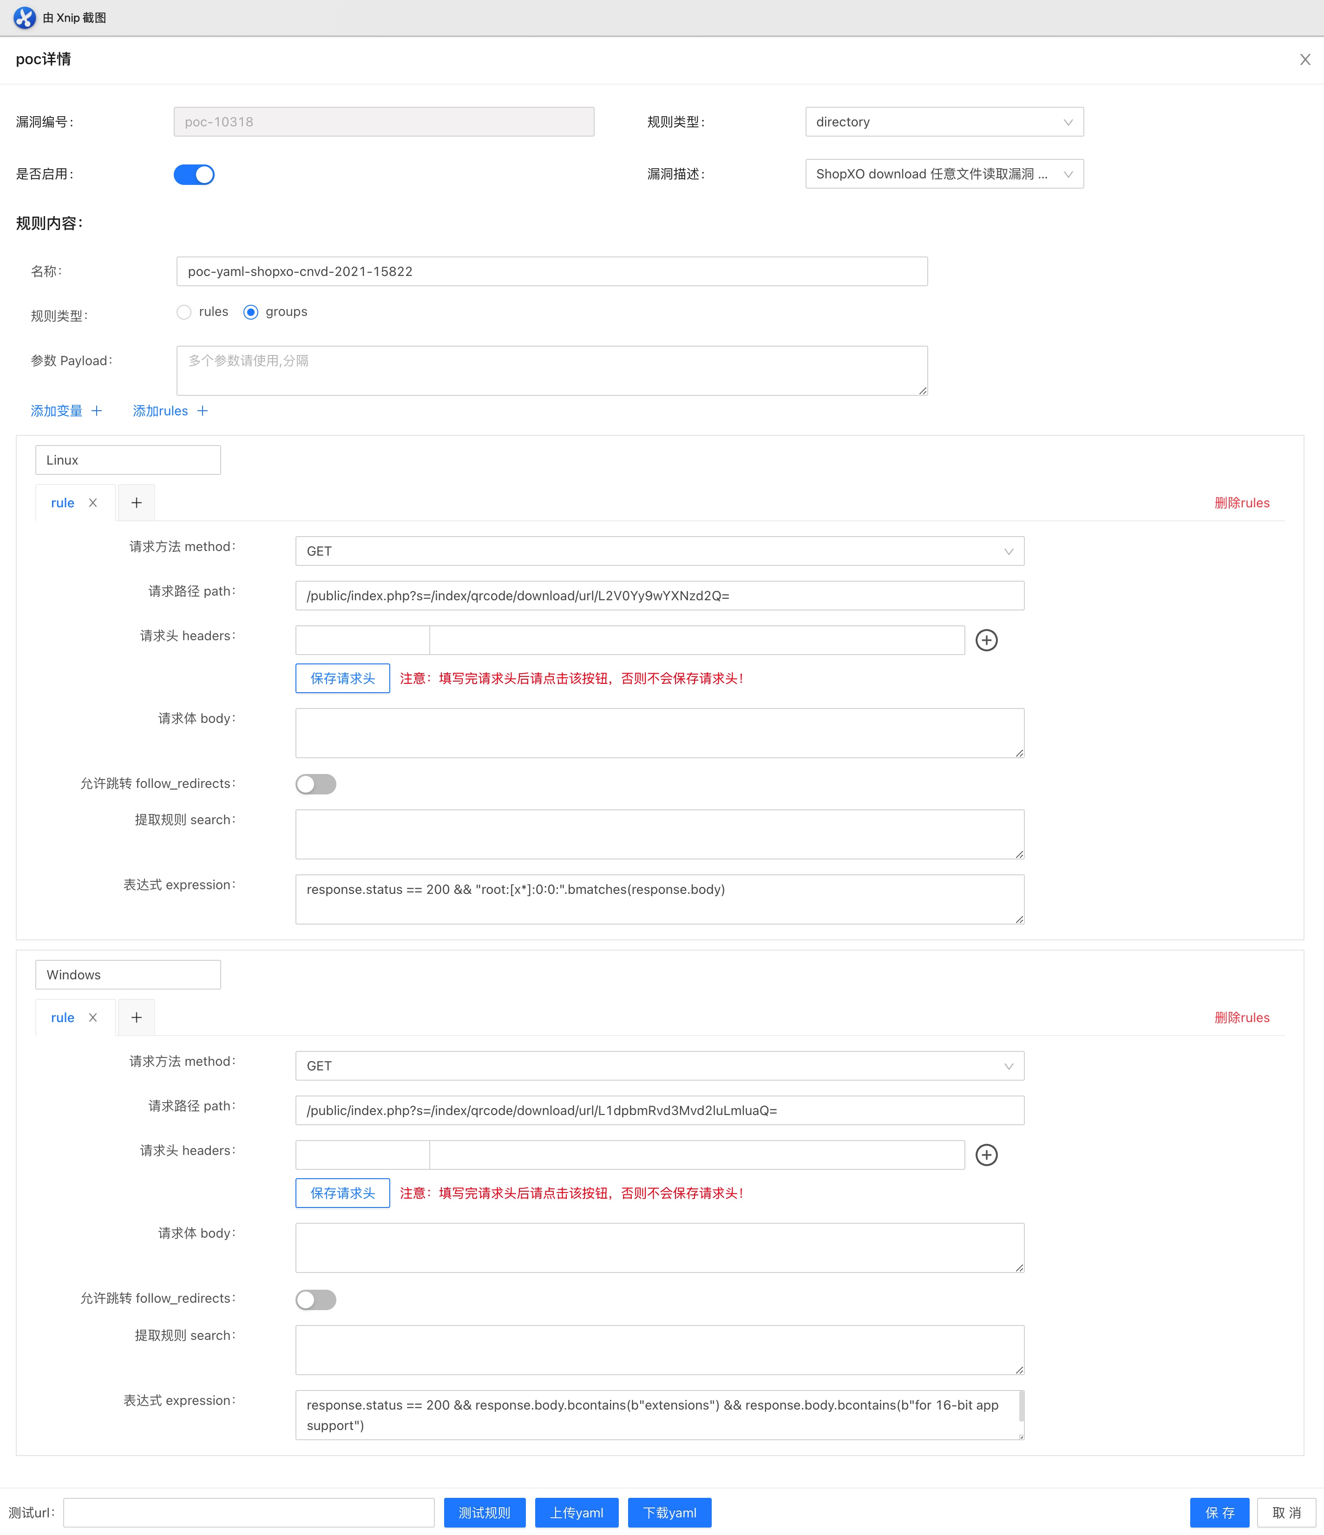
Task: Close the rule tab in Linux group
Action: click(x=92, y=503)
